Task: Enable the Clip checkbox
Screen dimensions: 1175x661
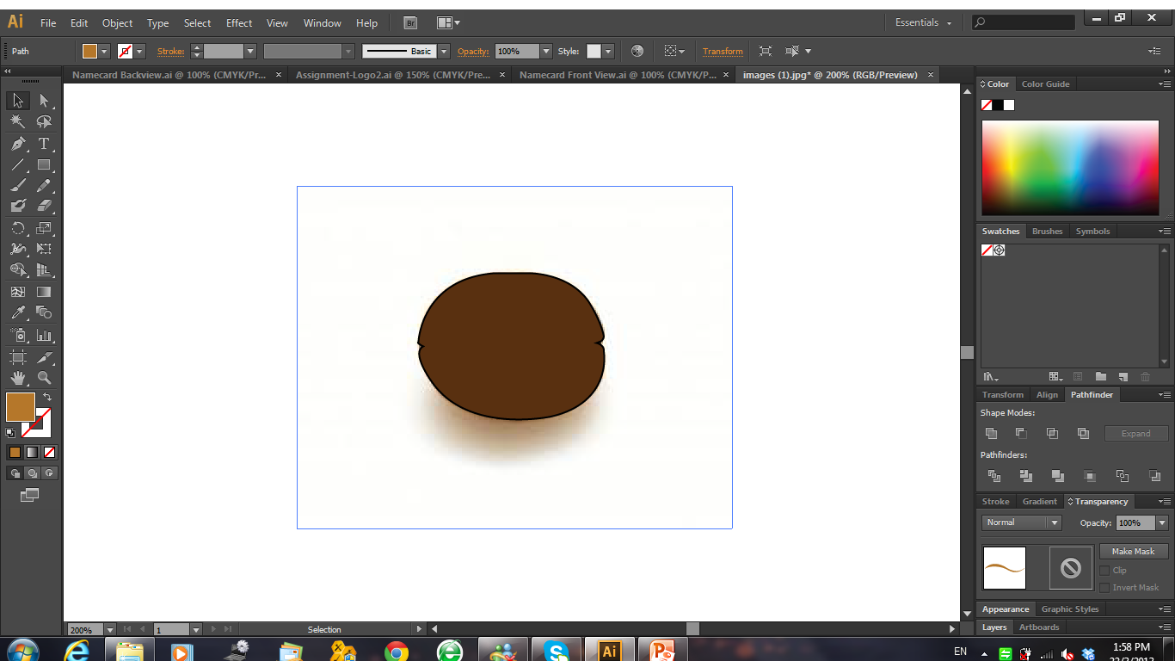Action: click(x=1105, y=571)
